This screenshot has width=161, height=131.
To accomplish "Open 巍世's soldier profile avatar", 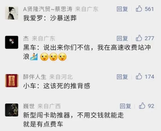I will pos(12,110).
